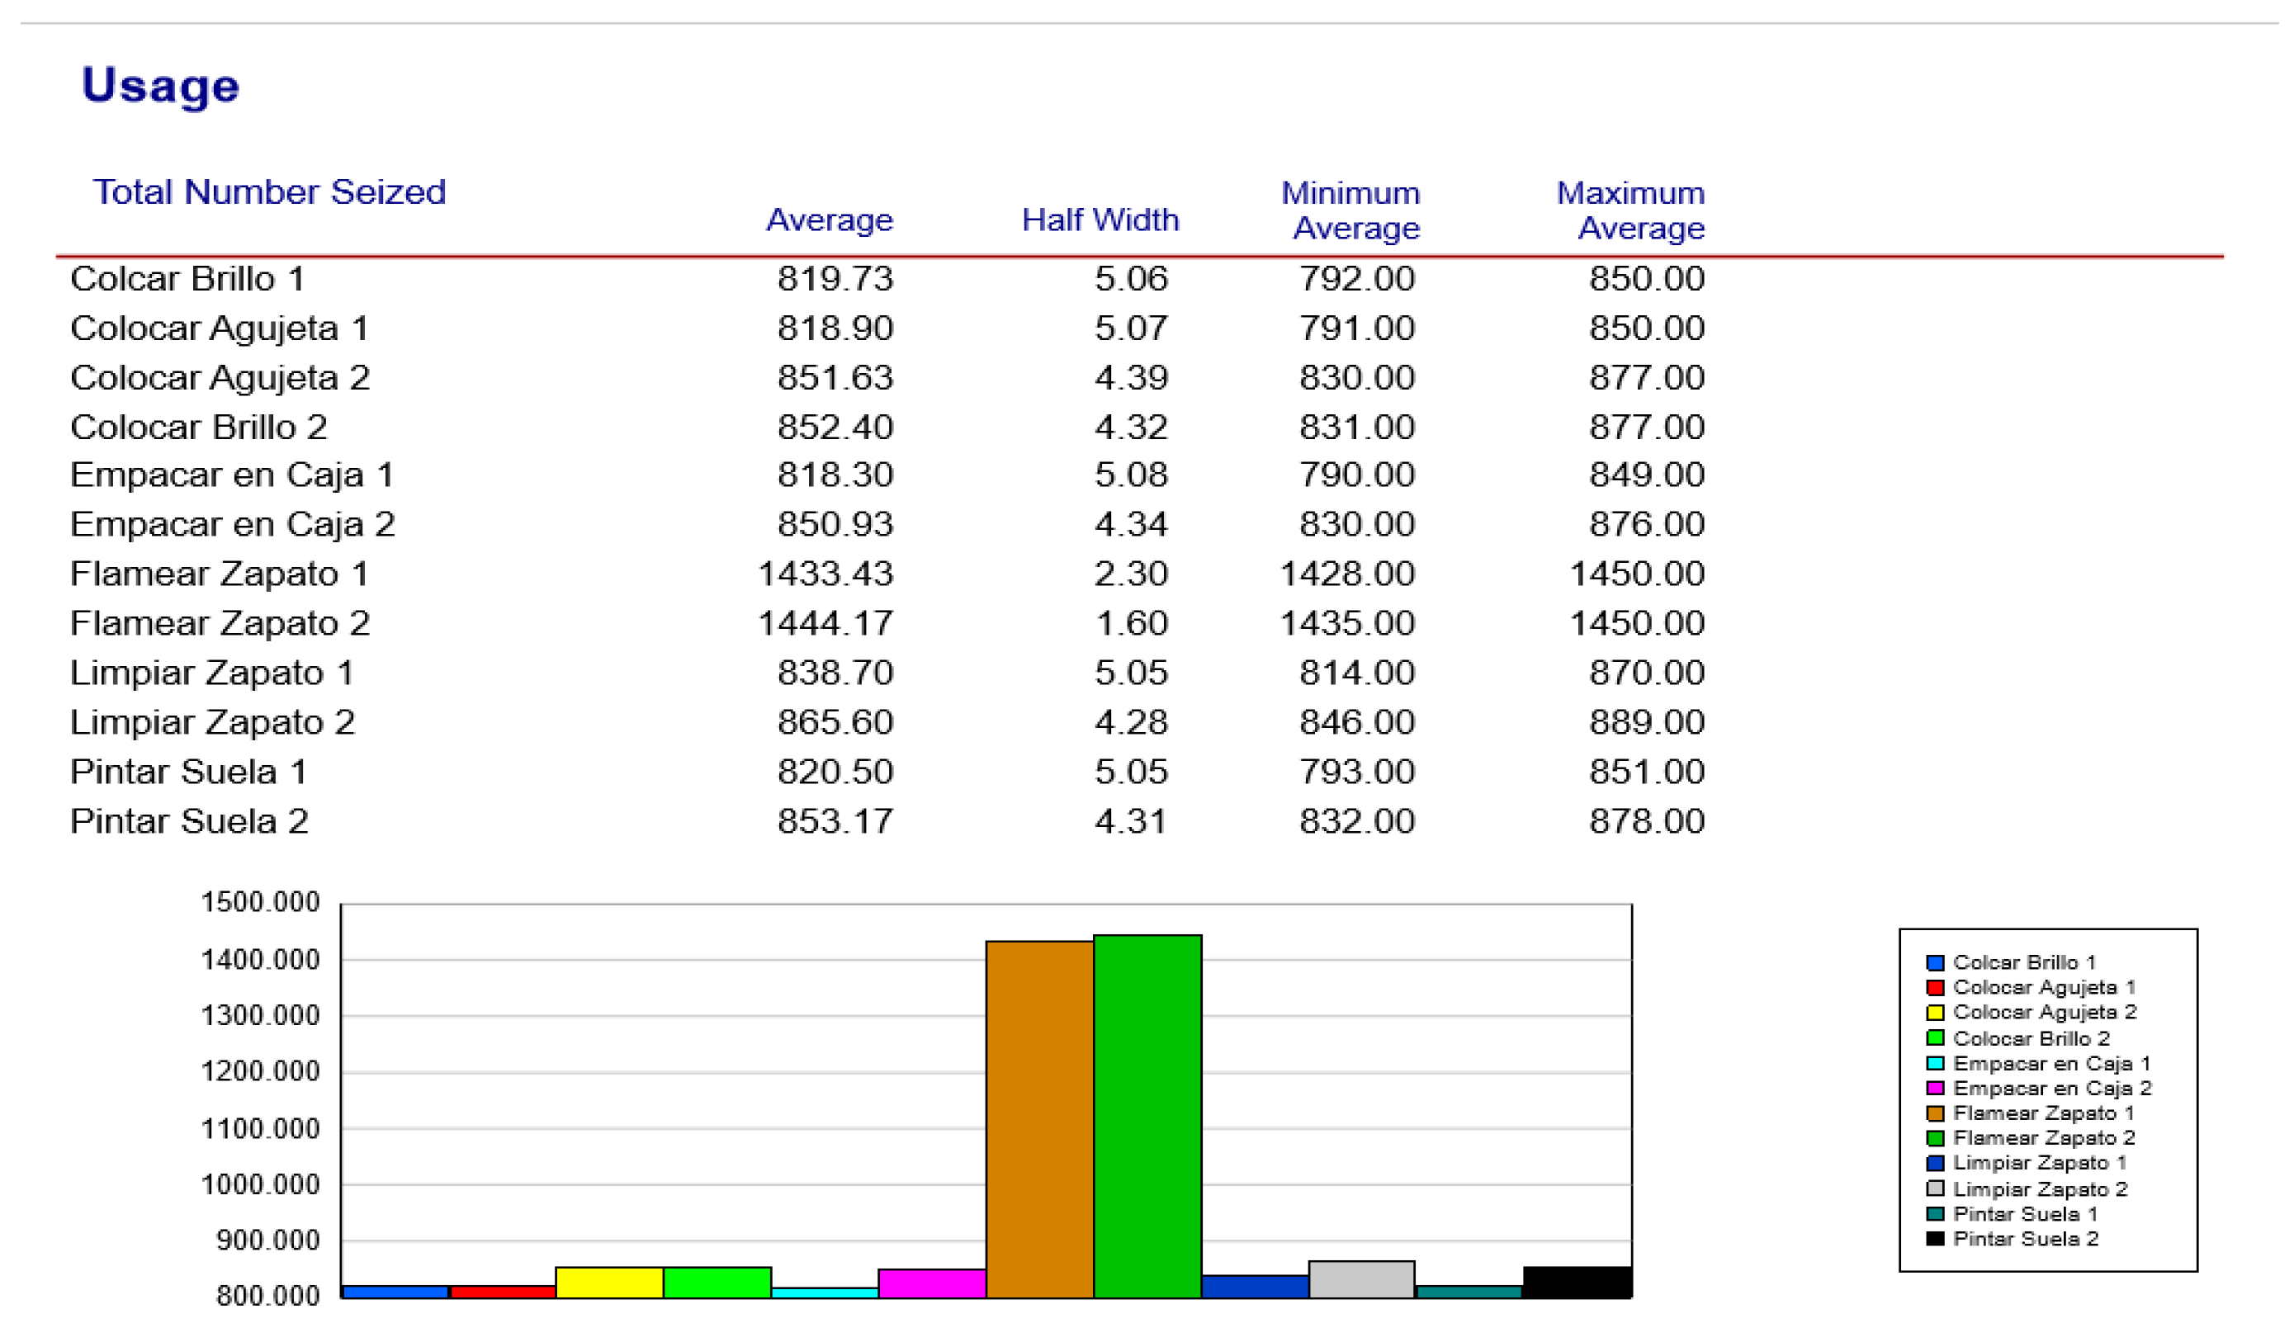Click the red Colocar Agujeta 1 legend swatch
2294x1323 pixels.
(1935, 987)
